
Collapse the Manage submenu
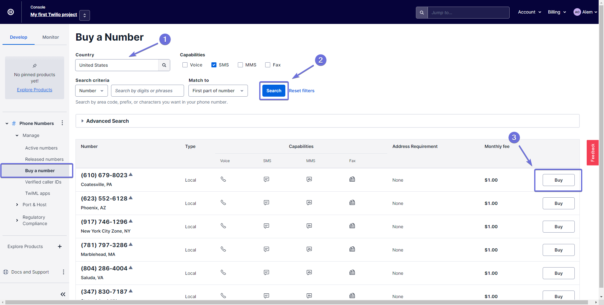pyautogui.click(x=17, y=135)
